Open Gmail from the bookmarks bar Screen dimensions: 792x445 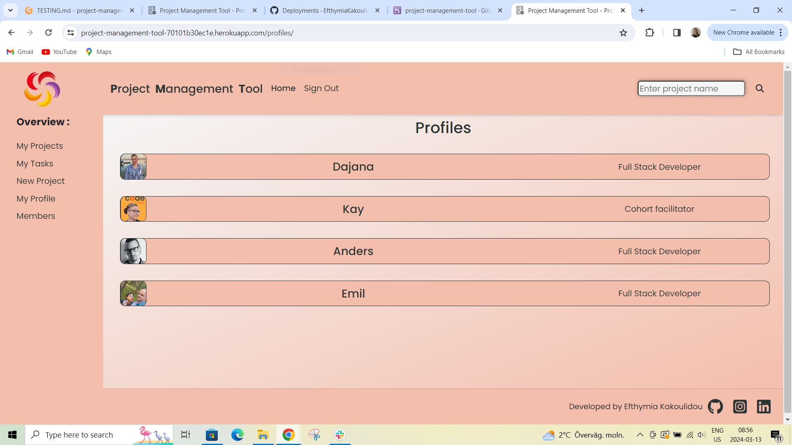pyautogui.click(x=19, y=52)
